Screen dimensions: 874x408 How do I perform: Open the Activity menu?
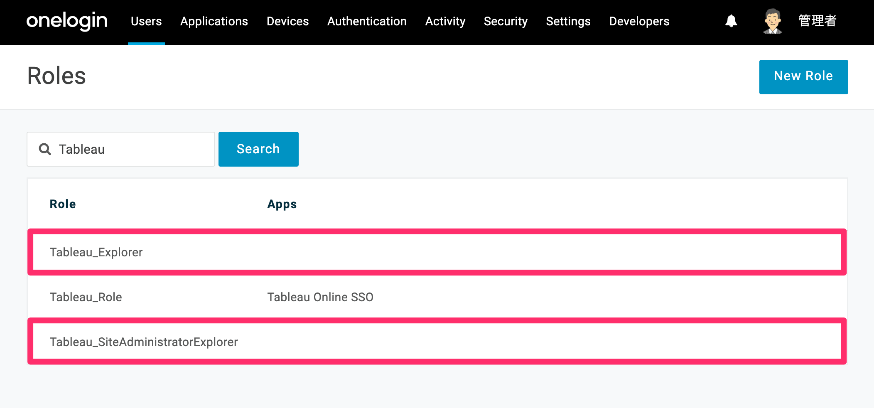pos(445,21)
